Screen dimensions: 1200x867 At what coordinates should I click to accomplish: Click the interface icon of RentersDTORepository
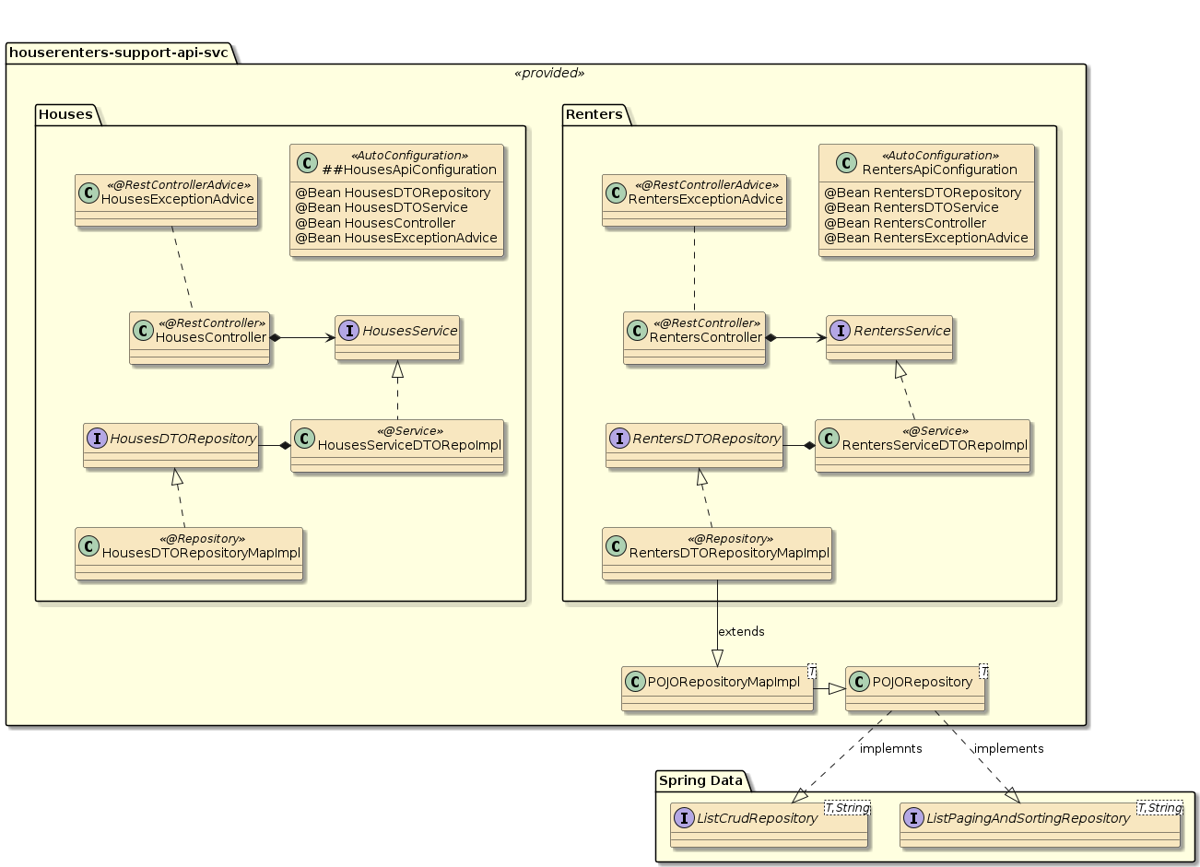pos(619,439)
